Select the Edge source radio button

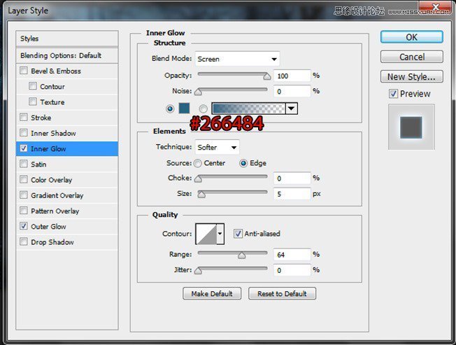(x=243, y=163)
